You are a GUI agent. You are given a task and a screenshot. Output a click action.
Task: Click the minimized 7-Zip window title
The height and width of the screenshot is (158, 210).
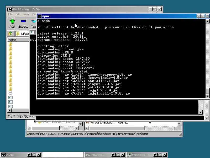[10, 155]
